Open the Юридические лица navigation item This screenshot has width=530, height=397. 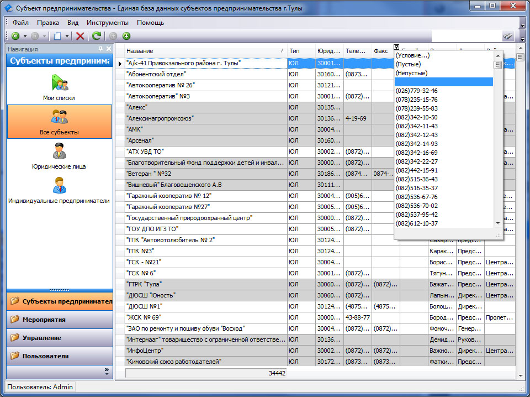pos(59,156)
